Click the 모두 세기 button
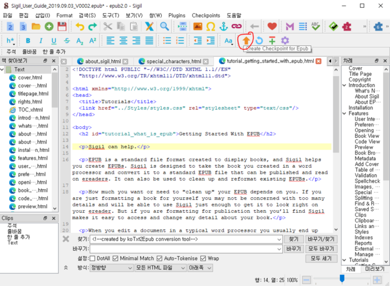 click(321, 259)
